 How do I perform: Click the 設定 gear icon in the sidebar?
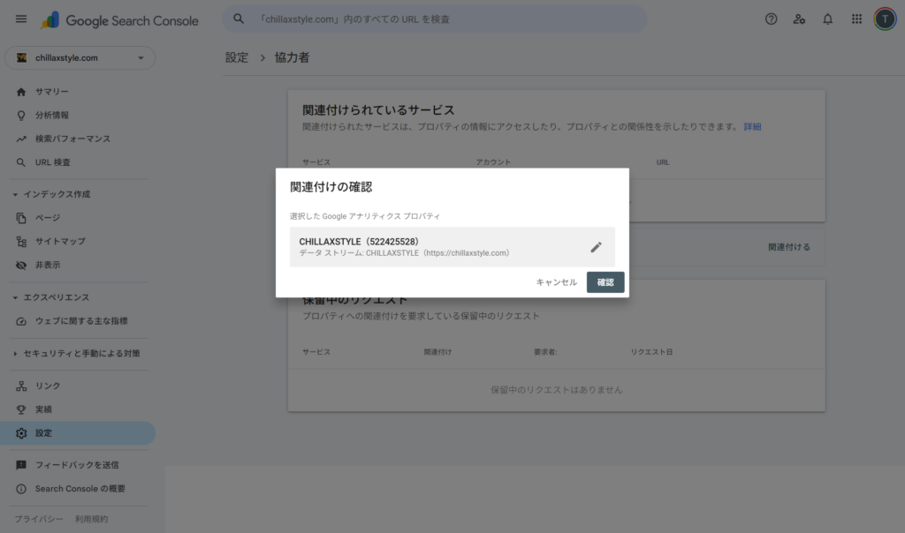tap(19, 432)
